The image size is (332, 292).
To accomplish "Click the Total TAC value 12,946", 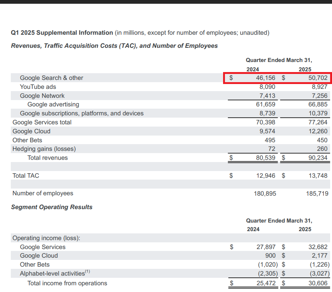I will [x=266, y=175].
